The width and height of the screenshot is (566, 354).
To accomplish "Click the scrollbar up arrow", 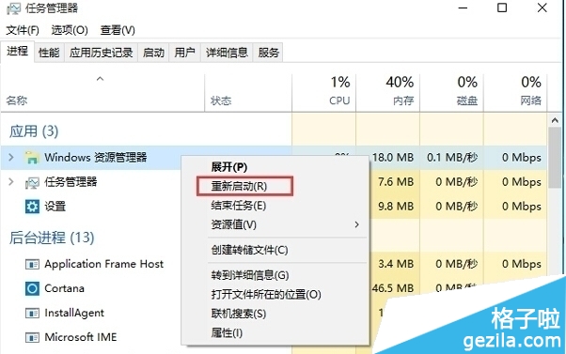I will pos(555,120).
